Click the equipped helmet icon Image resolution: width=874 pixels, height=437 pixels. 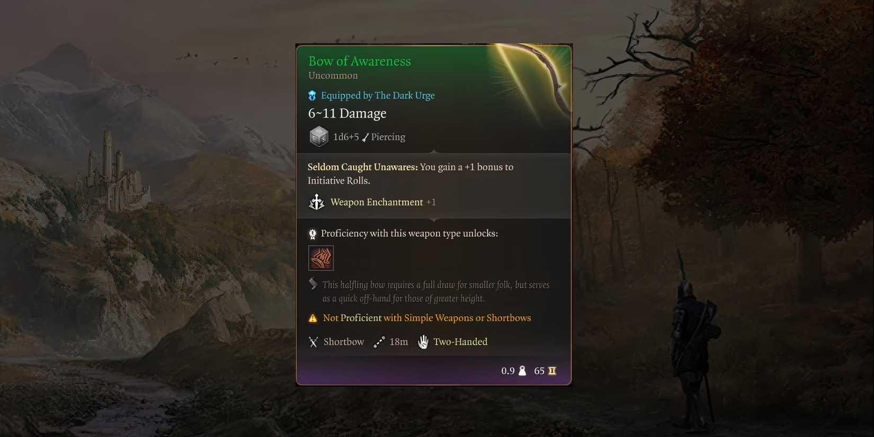pyautogui.click(x=313, y=95)
